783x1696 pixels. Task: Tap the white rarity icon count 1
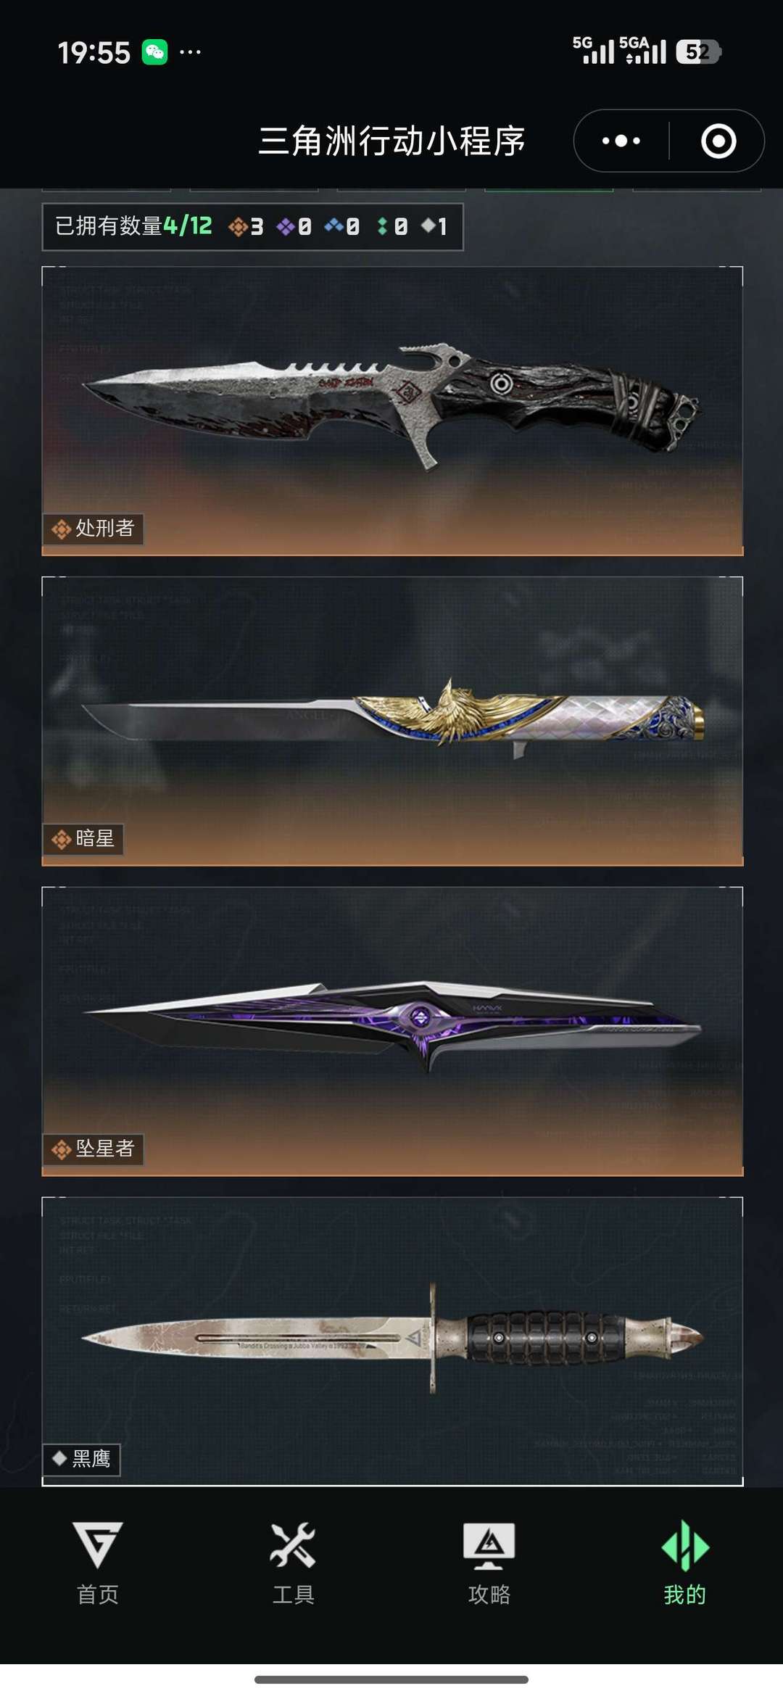(434, 227)
